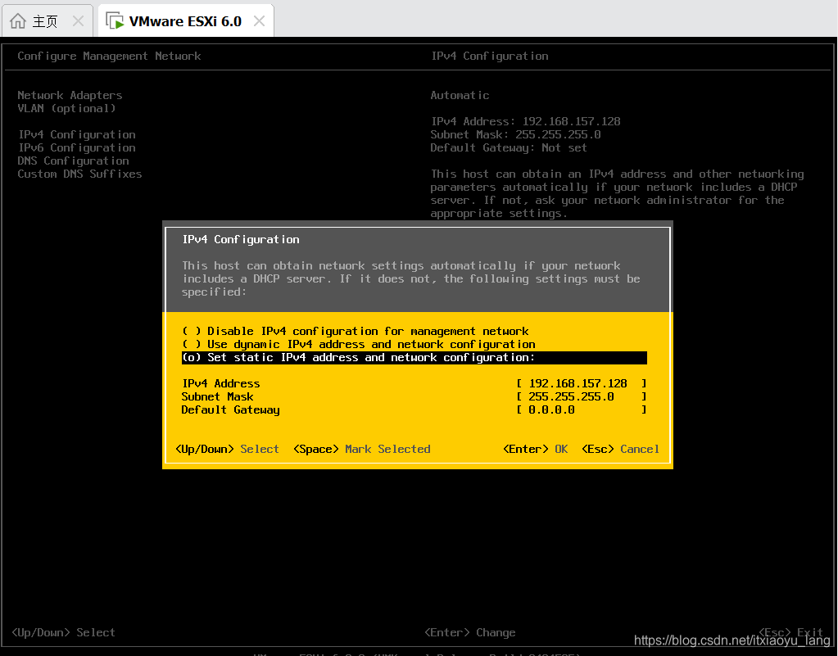Click the Automatic status text
The image size is (838, 656).
pyautogui.click(x=460, y=96)
